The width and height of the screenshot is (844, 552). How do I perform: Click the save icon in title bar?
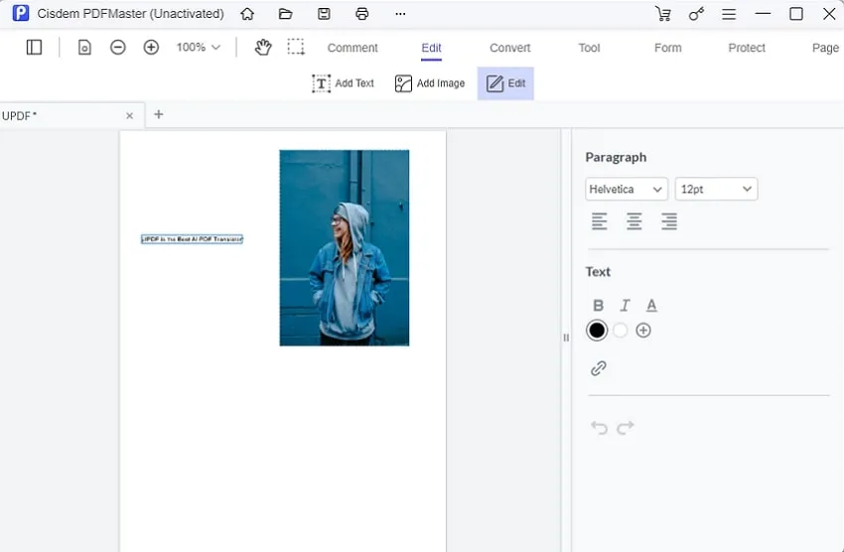[324, 14]
